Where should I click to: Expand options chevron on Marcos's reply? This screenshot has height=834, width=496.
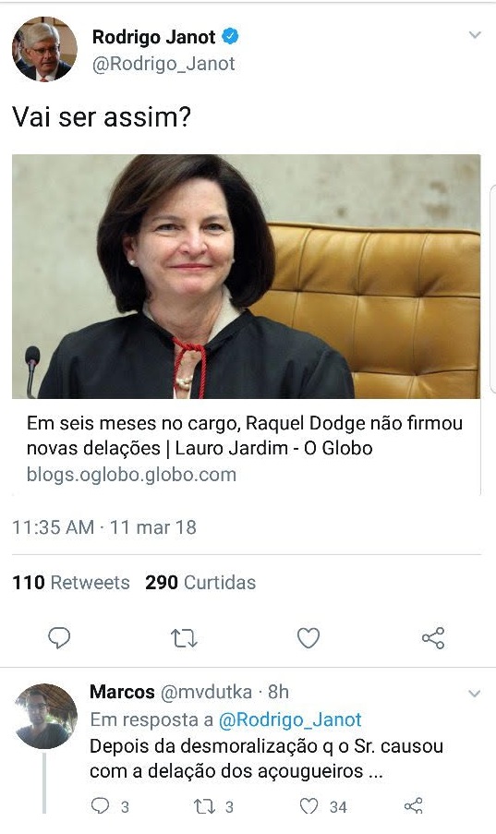pos(474,694)
